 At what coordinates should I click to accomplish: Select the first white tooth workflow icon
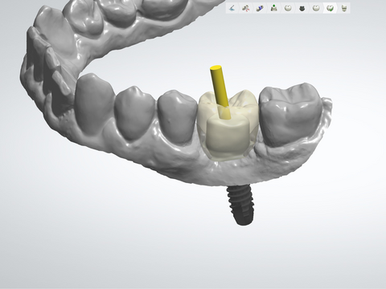pos(288,8)
